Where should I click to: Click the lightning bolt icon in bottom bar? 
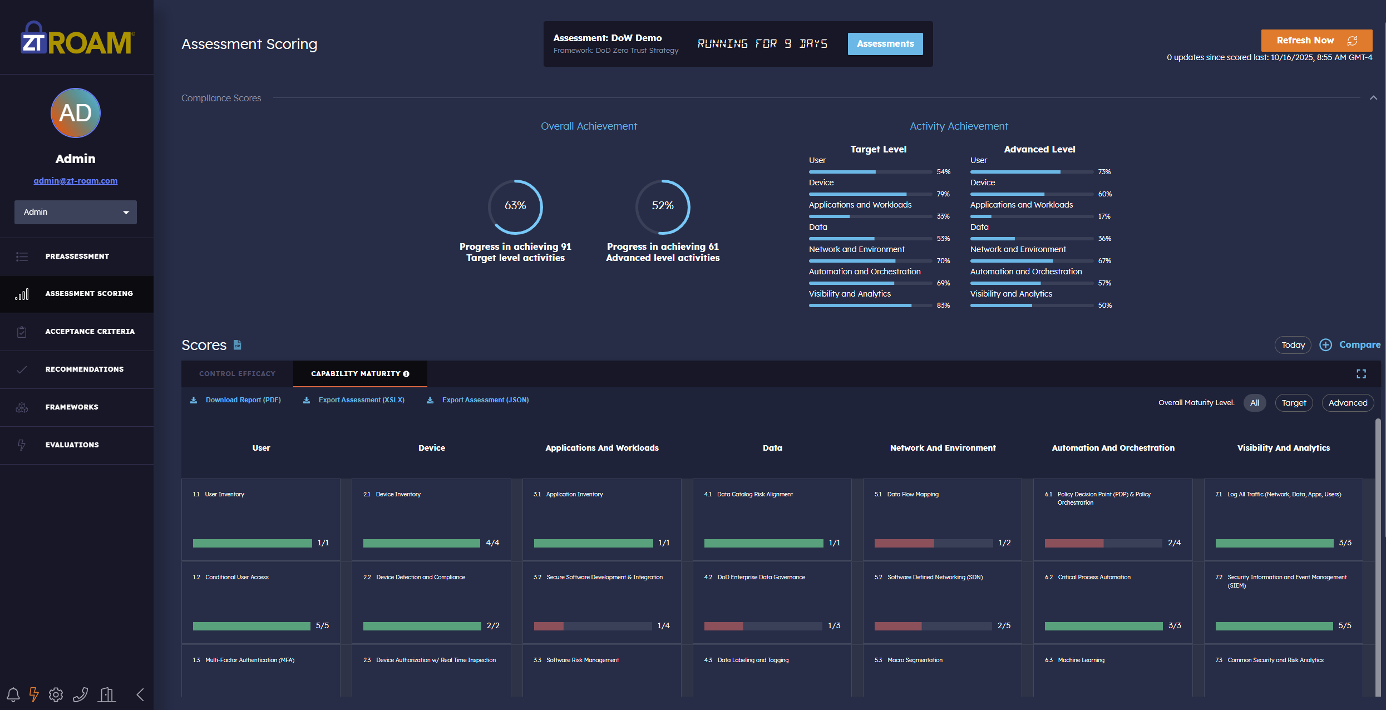point(34,694)
